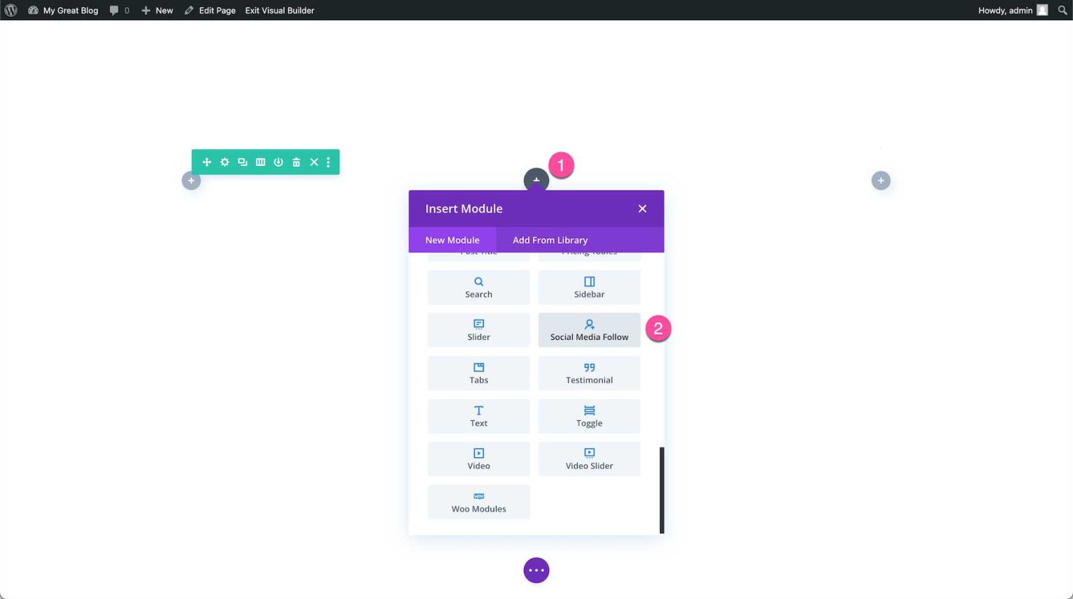The height and width of the screenshot is (599, 1073).
Task: Open the Add From Library tab
Action: (x=550, y=239)
